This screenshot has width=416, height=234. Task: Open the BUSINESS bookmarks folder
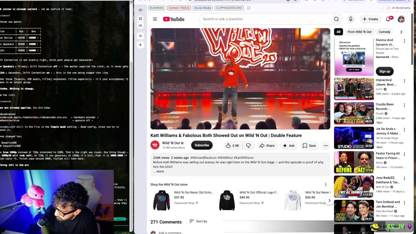click(x=156, y=8)
